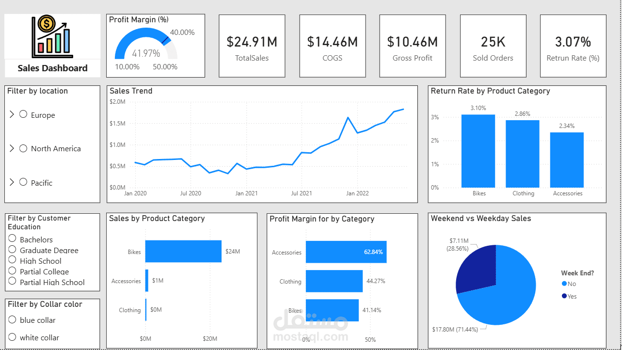Click the Bikes 41.14% profit margin bar
Image resolution: width=622 pixels, height=350 pixels.
(332, 310)
